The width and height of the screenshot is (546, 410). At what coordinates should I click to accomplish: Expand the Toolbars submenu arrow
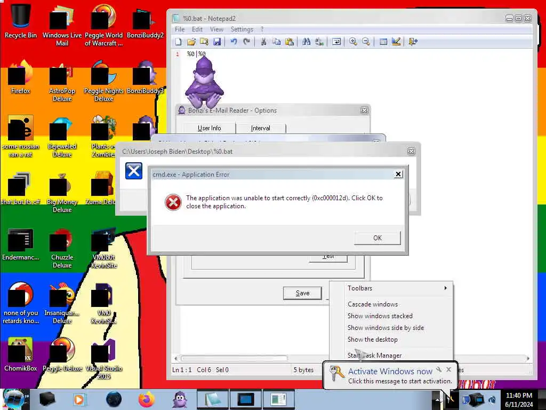(445, 288)
